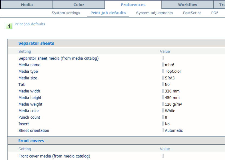Click the Separator sheet media value marker
The image size is (225, 160).
(163, 58)
